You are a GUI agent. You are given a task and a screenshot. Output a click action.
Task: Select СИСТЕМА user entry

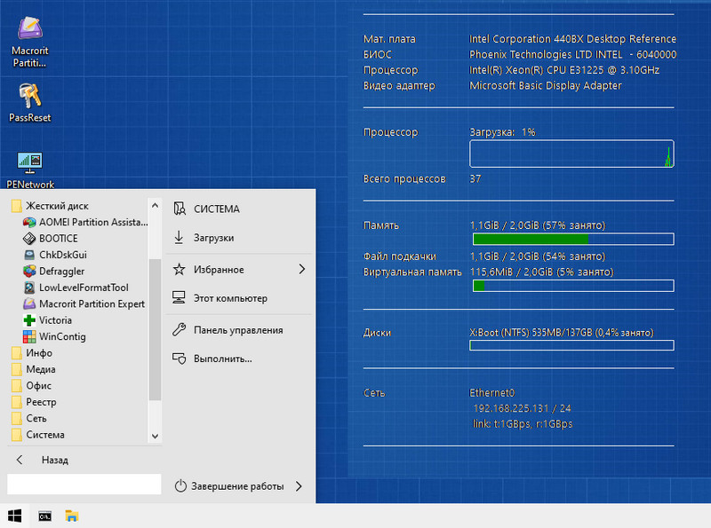(x=238, y=209)
